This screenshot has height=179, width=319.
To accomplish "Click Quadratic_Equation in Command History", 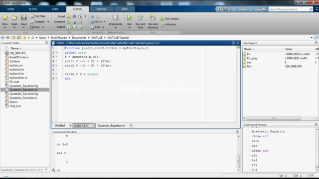I will pyautogui.click(x=268, y=131).
